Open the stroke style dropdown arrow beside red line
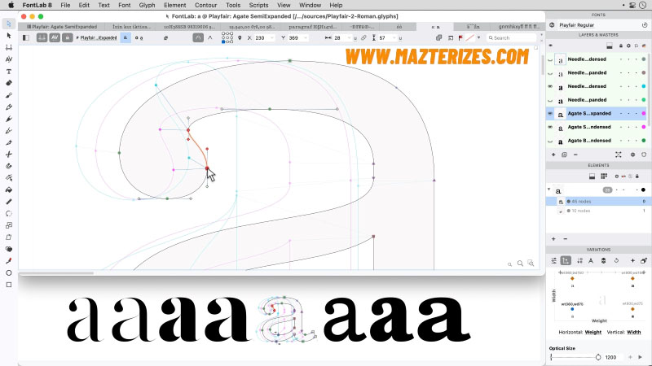The image size is (652, 366). [478, 37]
